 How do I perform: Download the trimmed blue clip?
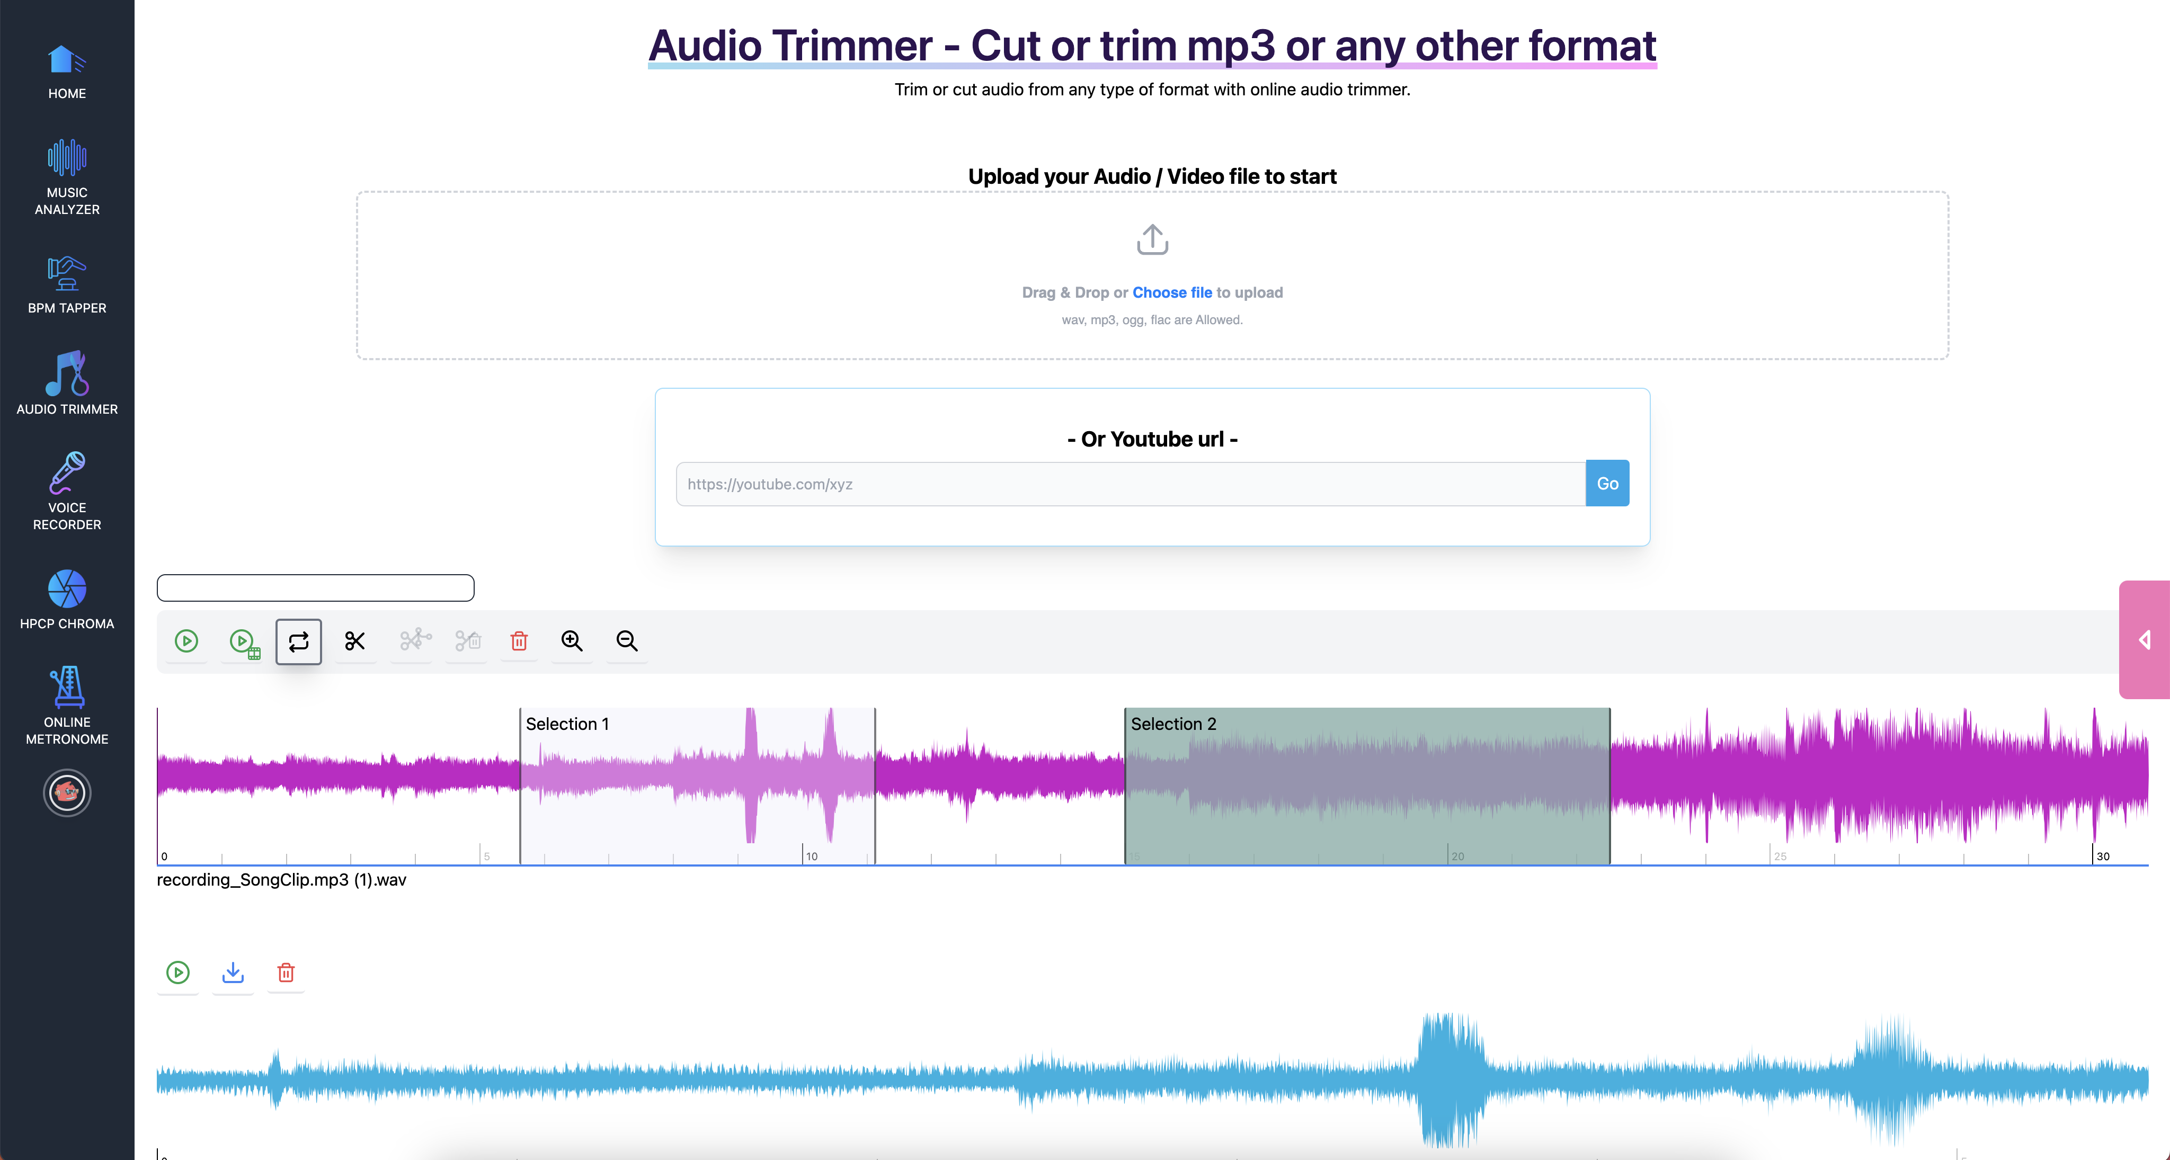(233, 973)
